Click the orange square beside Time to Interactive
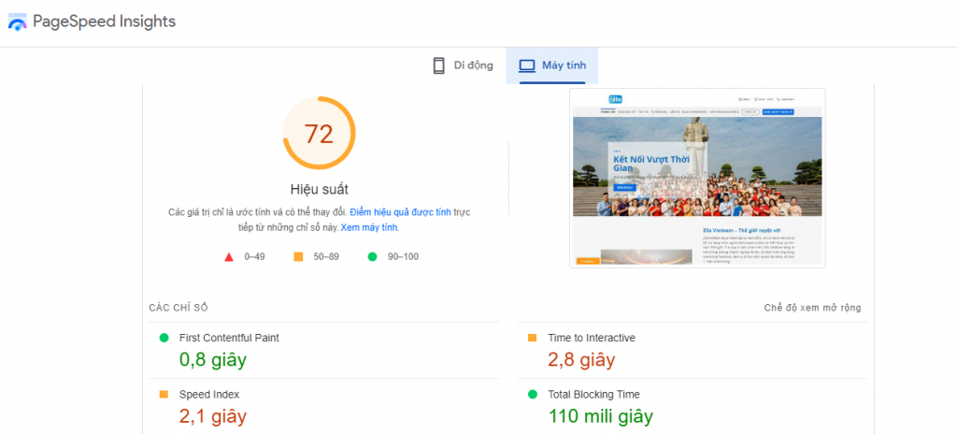 pos(532,338)
